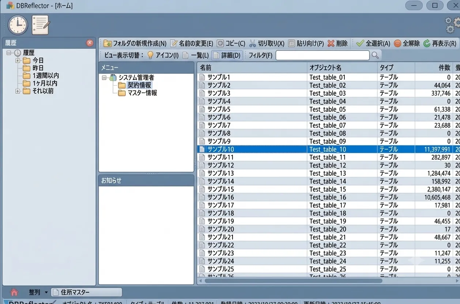Select サンプル3 row name

point(219,93)
